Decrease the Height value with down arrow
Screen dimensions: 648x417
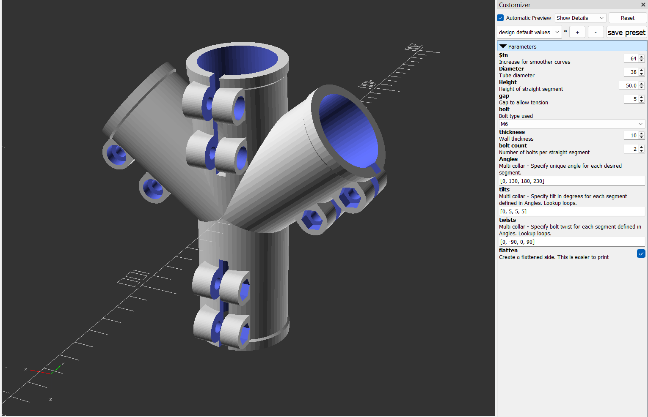(x=642, y=87)
